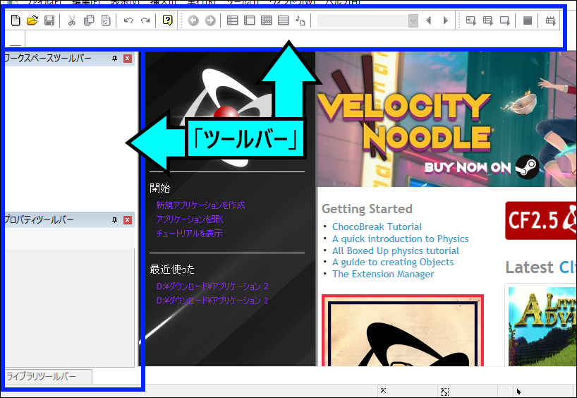This screenshot has height=398, width=577.
Task: Expand the frame selector combo box
Action: (x=413, y=20)
